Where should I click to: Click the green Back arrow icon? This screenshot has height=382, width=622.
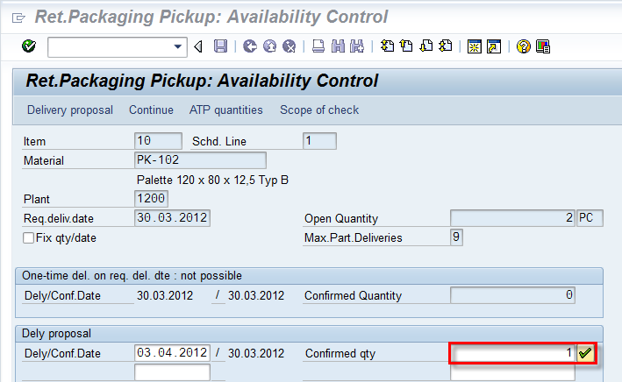pyautogui.click(x=250, y=46)
